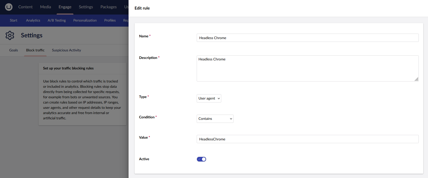Open the Media section

click(46, 7)
